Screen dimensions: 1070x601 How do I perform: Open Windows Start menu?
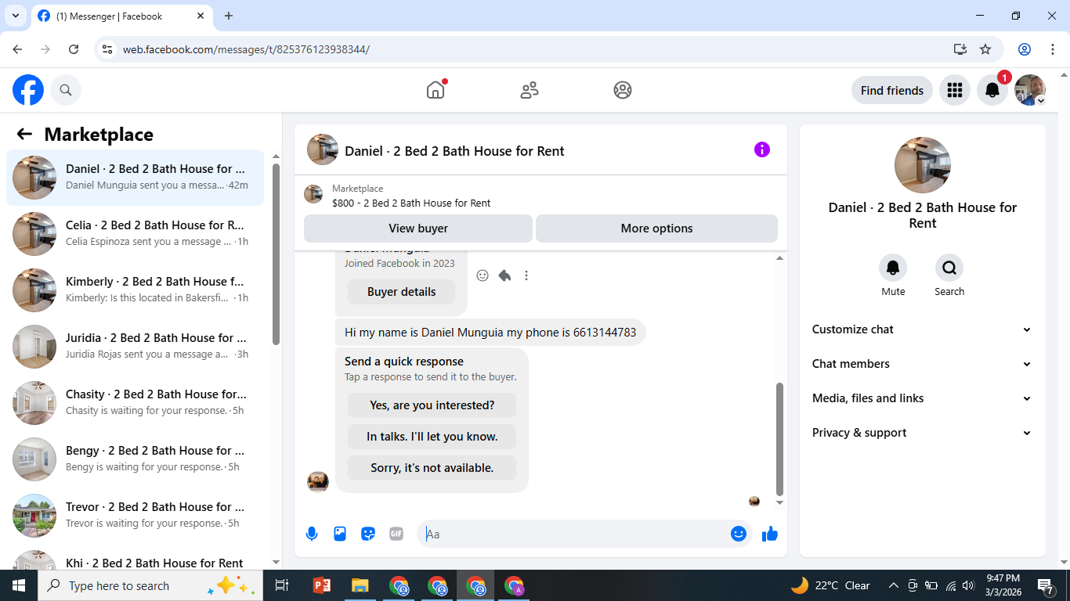[19, 585]
